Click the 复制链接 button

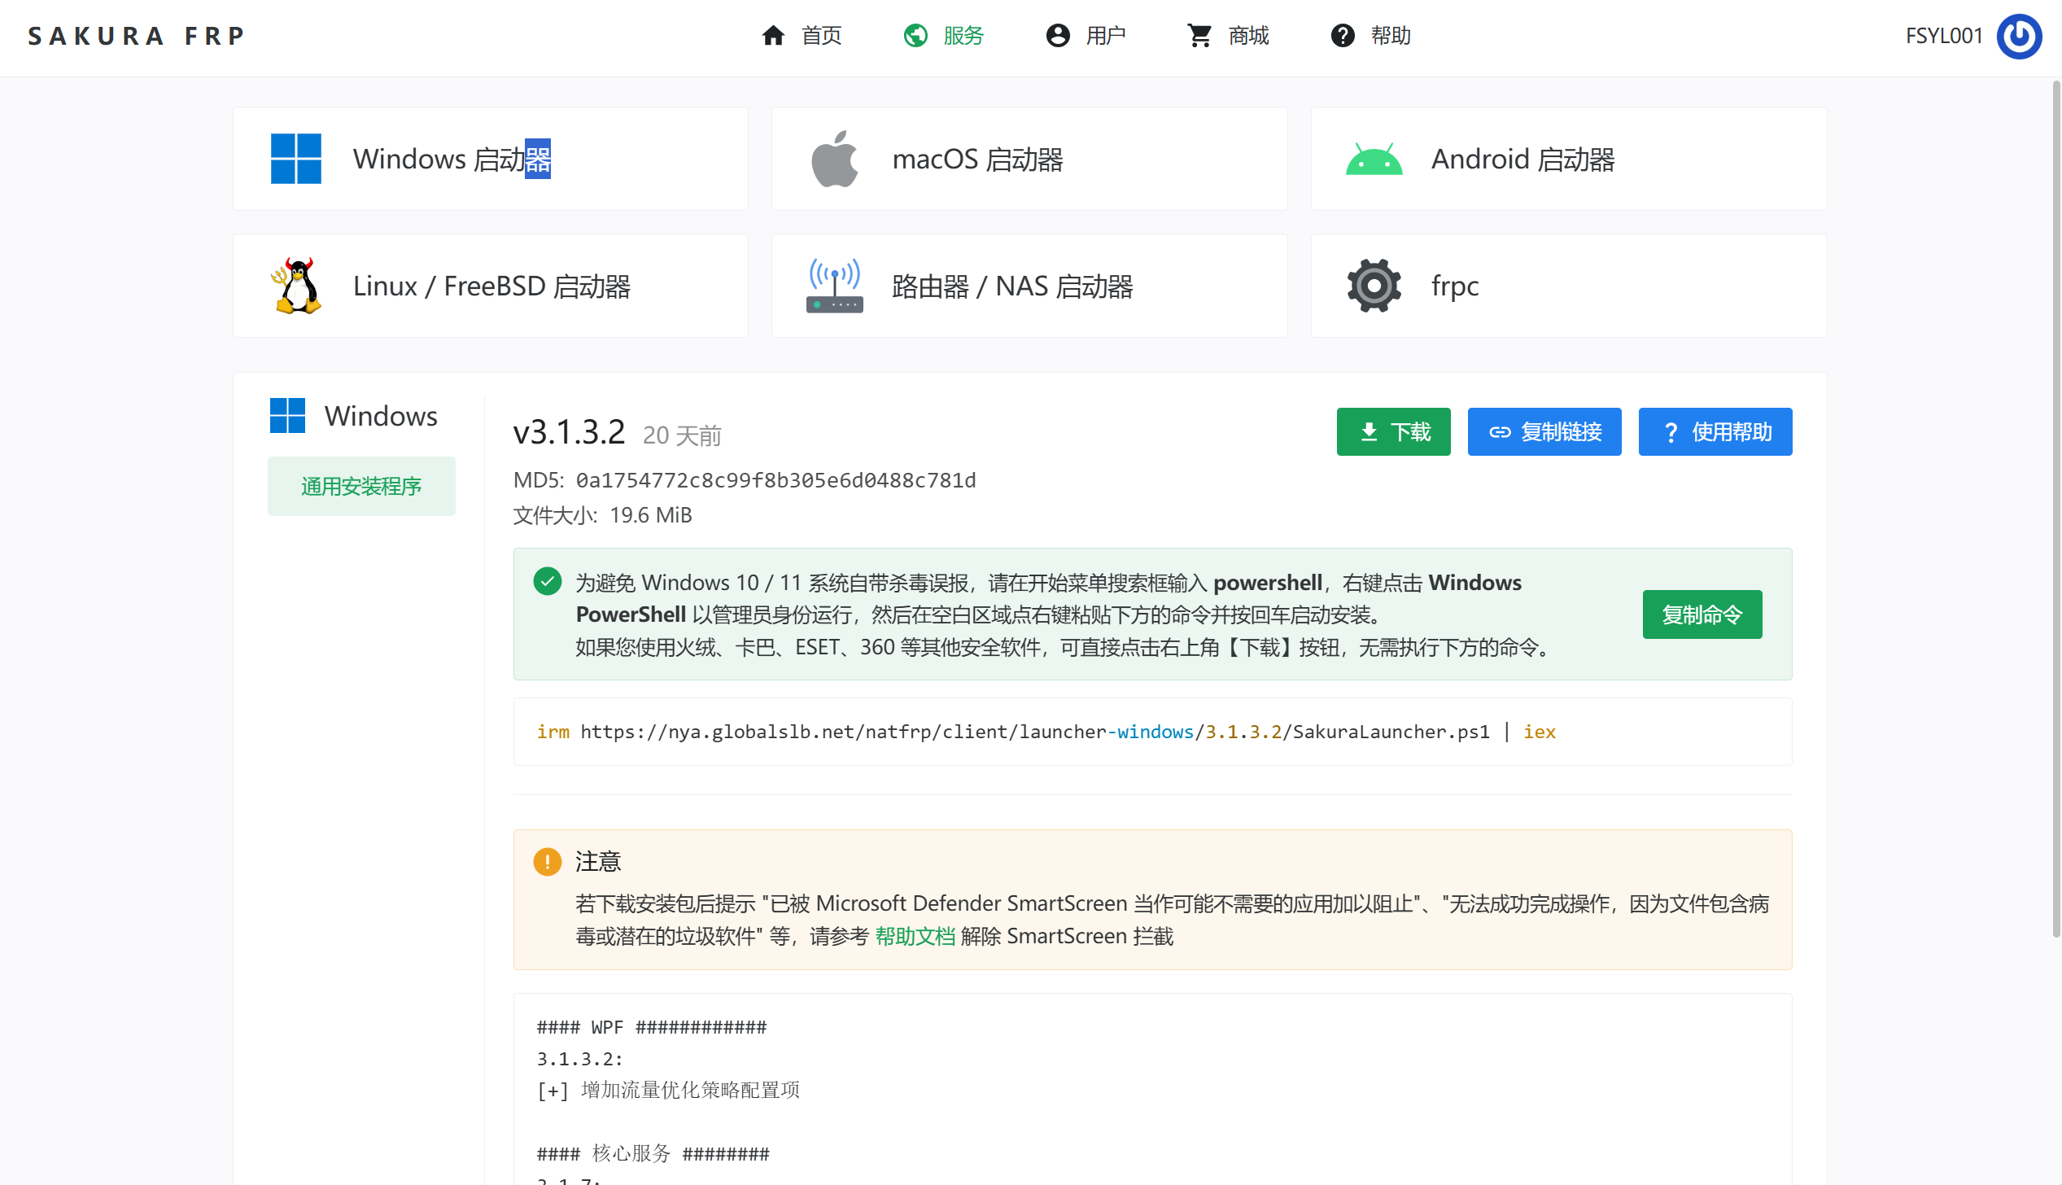click(x=1544, y=431)
